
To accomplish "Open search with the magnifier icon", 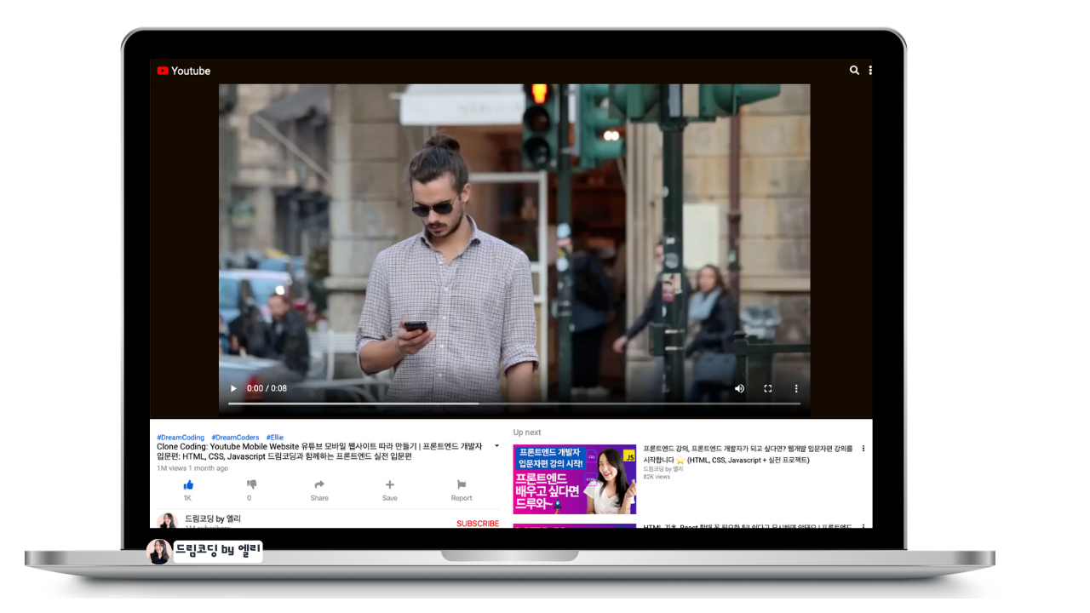I will [854, 71].
